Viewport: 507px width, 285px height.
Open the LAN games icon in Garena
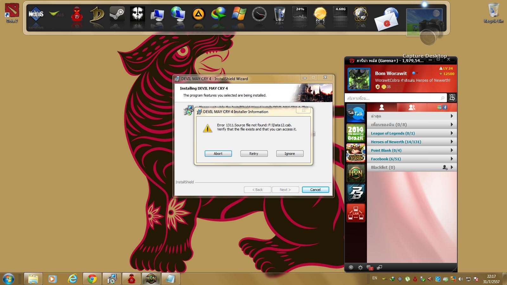[x=356, y=212]
